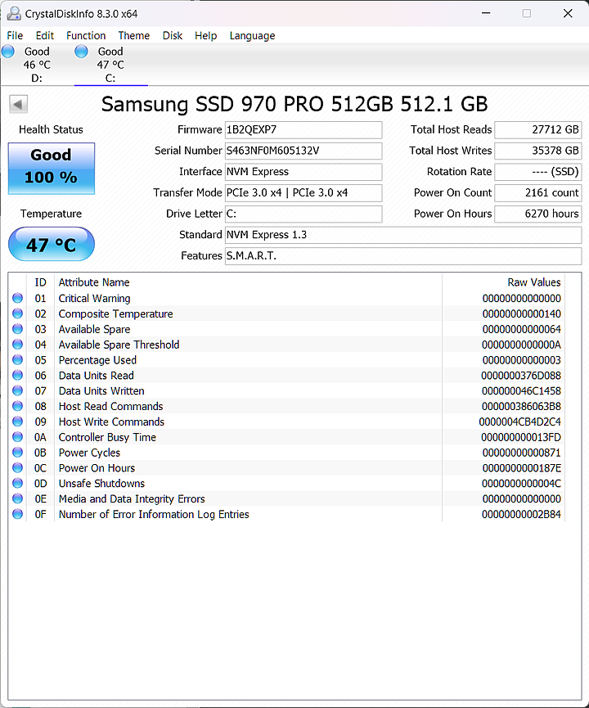Click the Samsung SSD 970 PRO model title

pos(294,104)
